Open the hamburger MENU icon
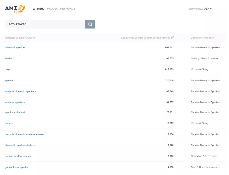The image size is (229, 175). pyautogui.click(x=34, y=9)
